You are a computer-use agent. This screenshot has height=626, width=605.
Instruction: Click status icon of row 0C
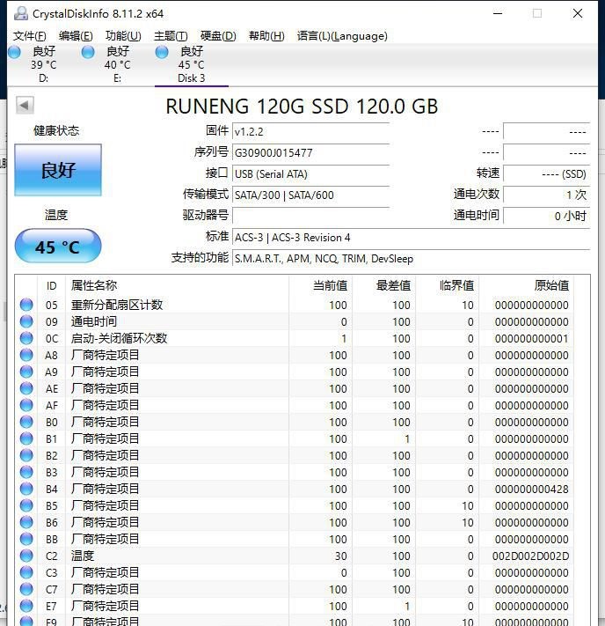(x=26, y=338)
